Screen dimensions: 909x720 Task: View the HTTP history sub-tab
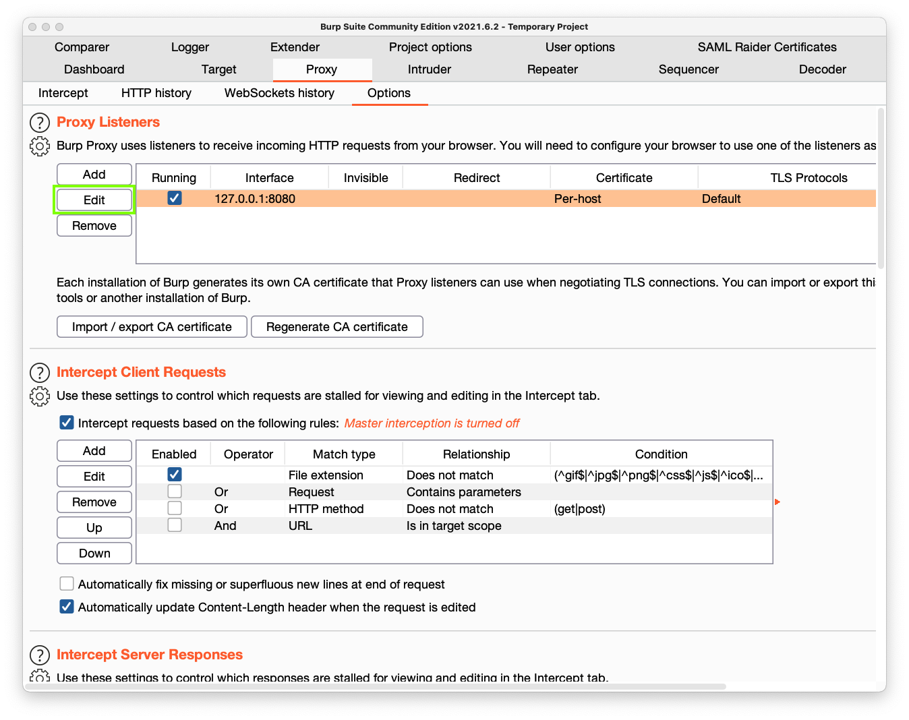click(x=156, y=93)
